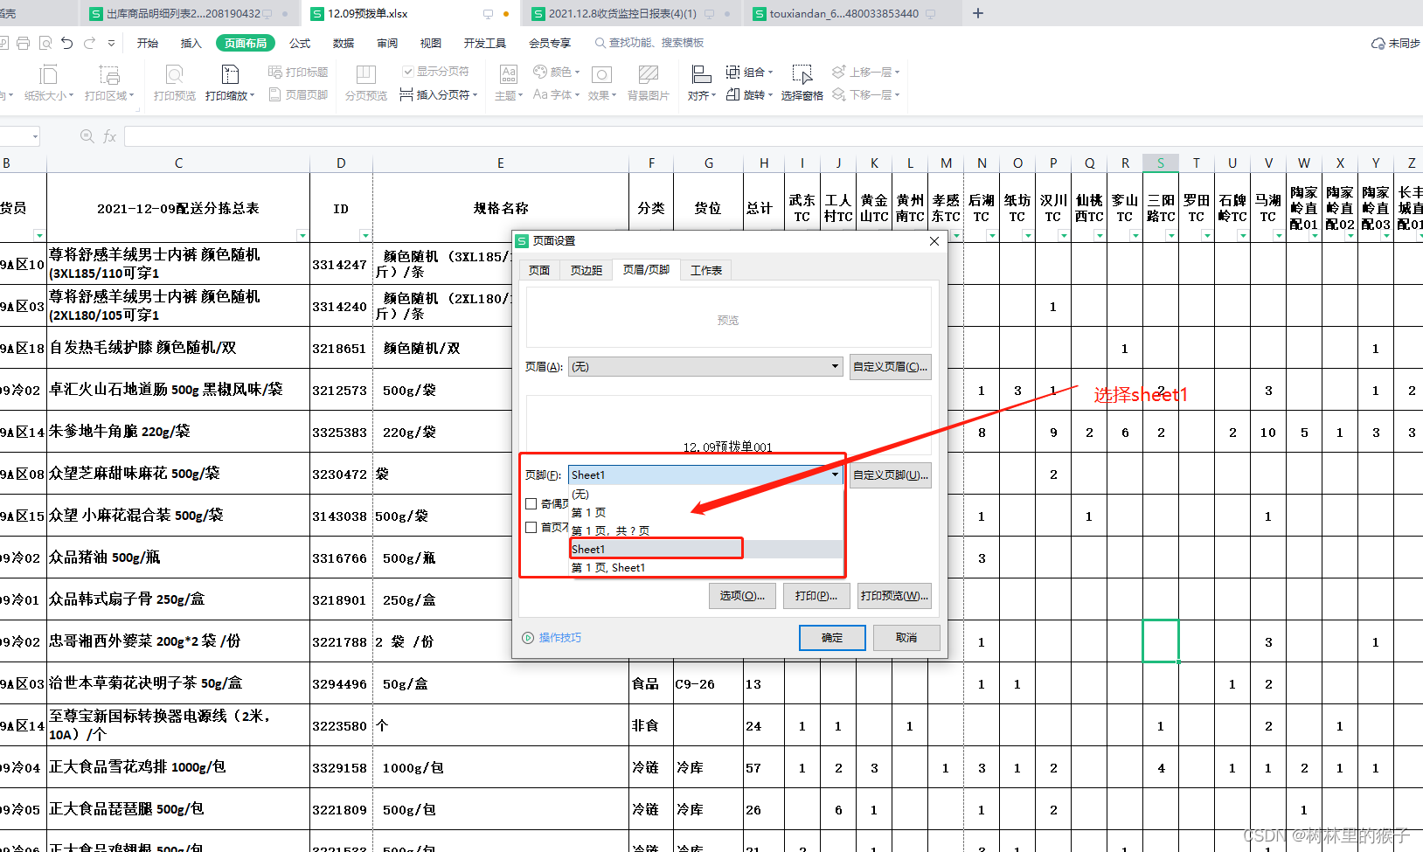Screen dimensions: 1423x852
Task: Click the group (组合) tool
Action: point(750,72)
